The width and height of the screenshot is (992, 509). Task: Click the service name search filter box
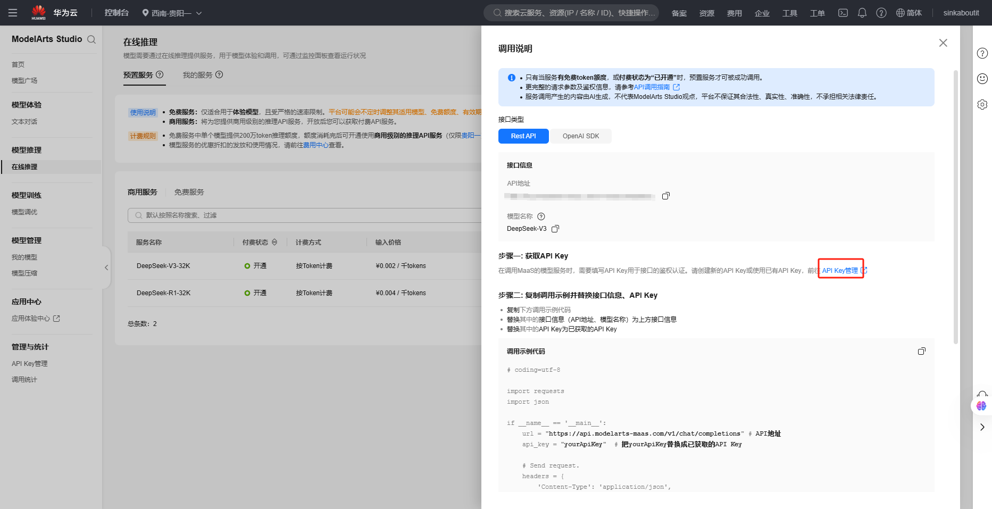pyautogui.click(x=305, y=215)
